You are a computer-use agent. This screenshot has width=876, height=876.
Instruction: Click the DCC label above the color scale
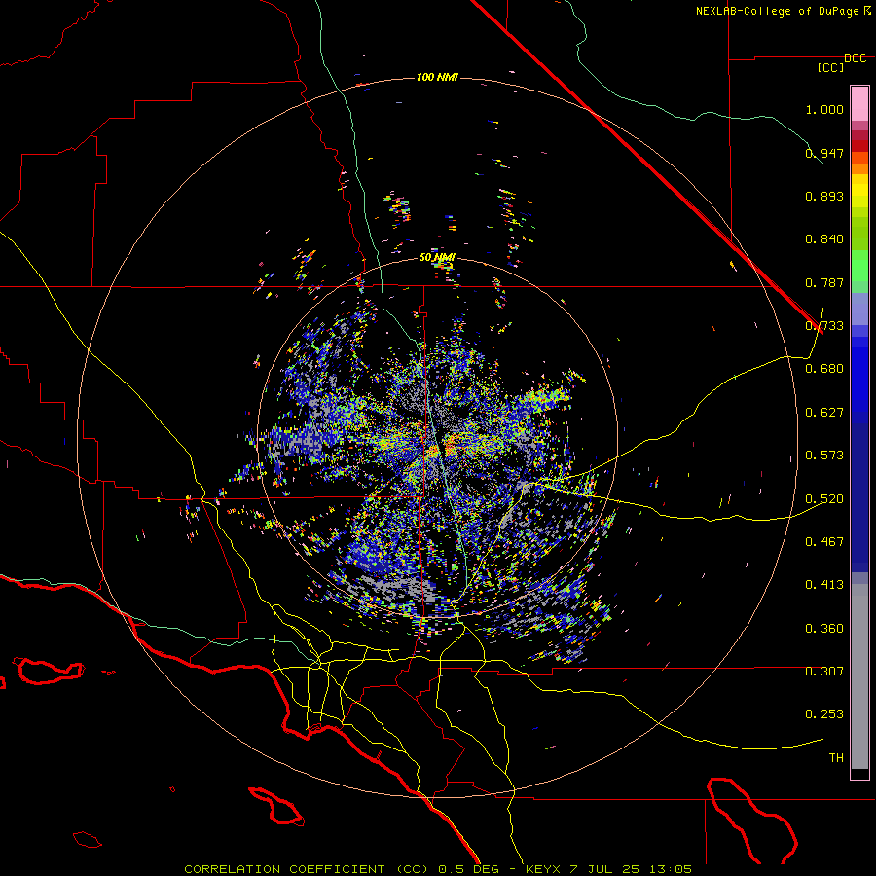(856, 58)
